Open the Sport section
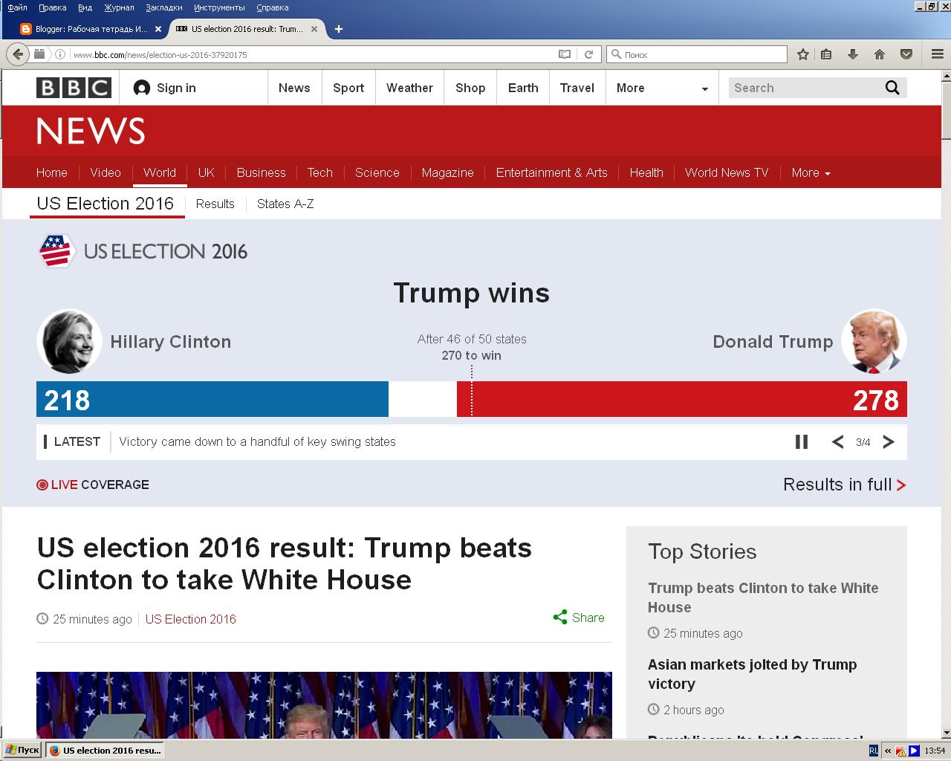The image size is (951, 761). pyautogui.click(x=348, y=88)
